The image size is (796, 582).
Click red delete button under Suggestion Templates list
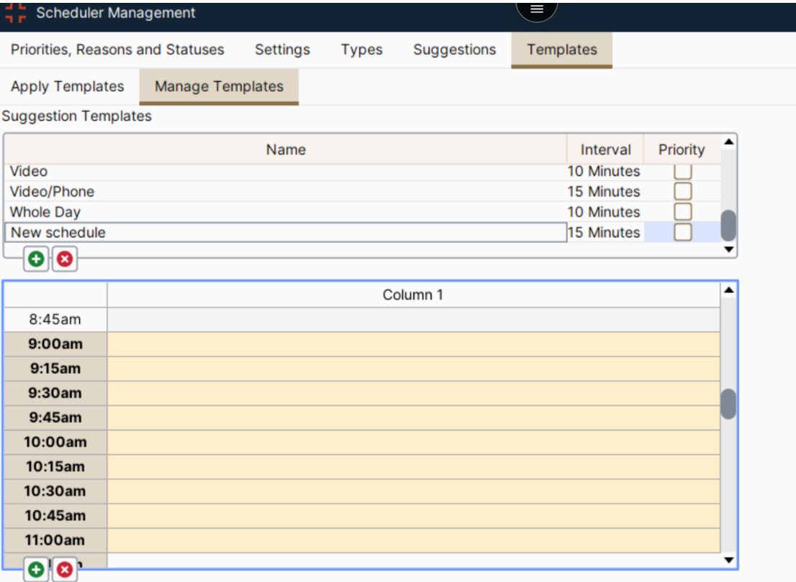(65, 259)
